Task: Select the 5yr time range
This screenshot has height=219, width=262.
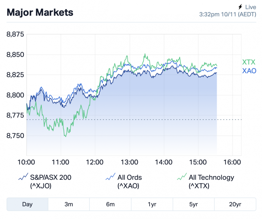Action: click(x=194, y=204)
